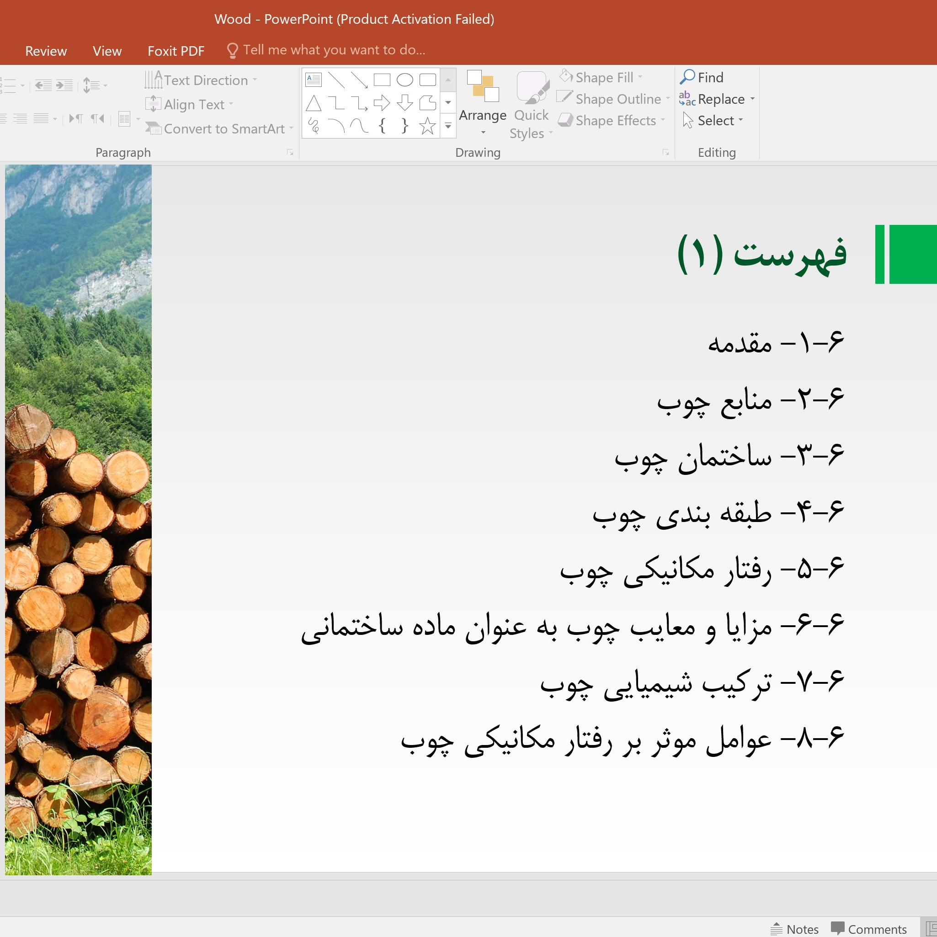Open Paragraph dialog launcher
Screen dimensions: 937x937
click(x=290, y=152)
